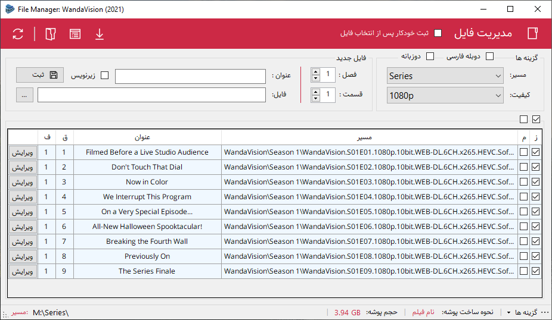Click the download arrow icon in the toolbar
Screen dimensions: 552x320
100,34
